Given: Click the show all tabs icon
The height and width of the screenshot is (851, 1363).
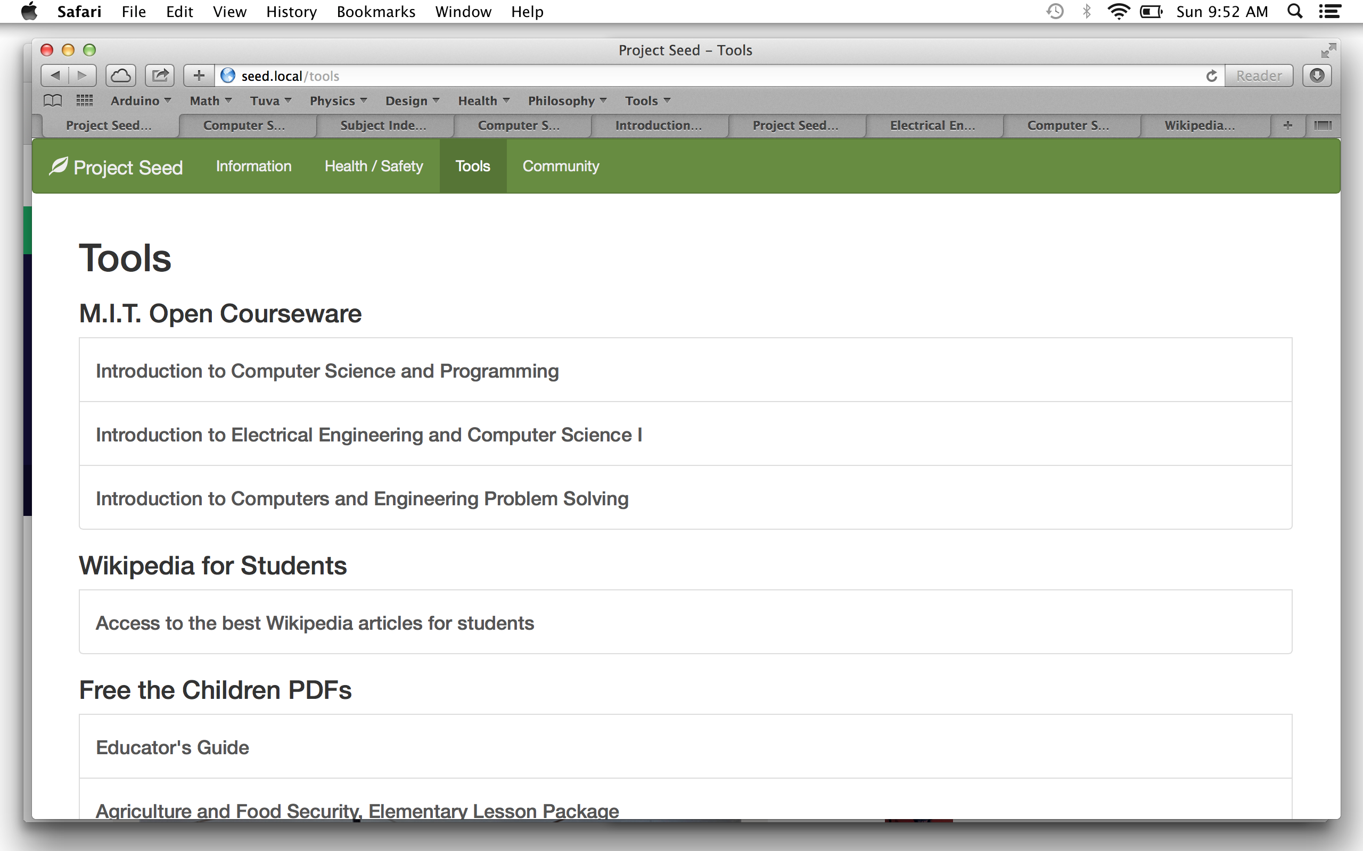Looking at the screenshot, I should coord(1323,126).
